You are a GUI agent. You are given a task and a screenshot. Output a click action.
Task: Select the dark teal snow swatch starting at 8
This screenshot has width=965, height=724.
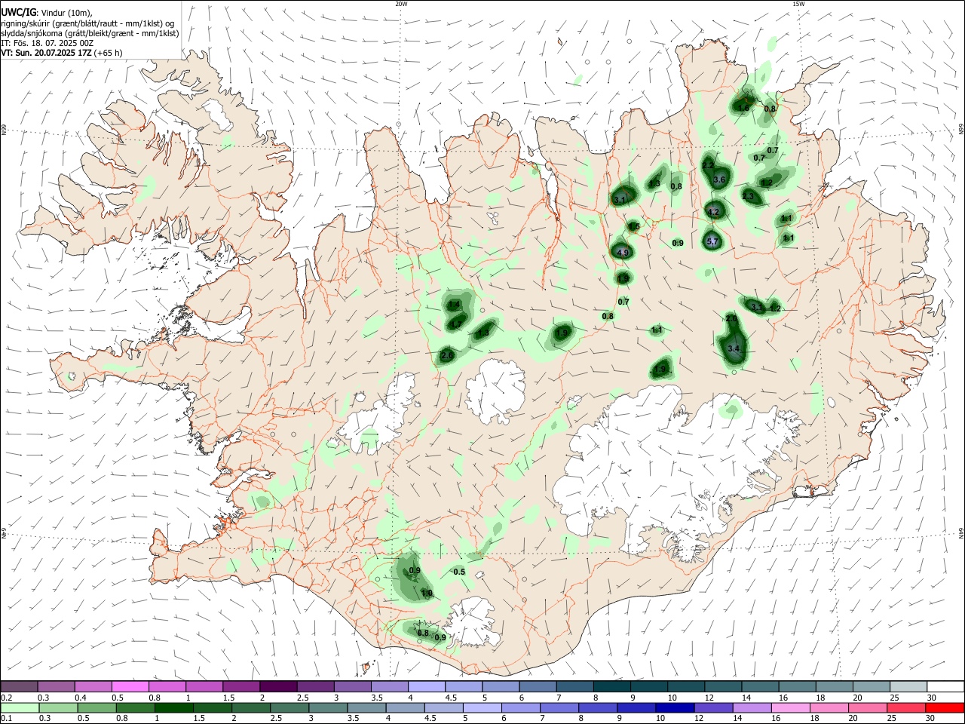[x=611, y=687]
